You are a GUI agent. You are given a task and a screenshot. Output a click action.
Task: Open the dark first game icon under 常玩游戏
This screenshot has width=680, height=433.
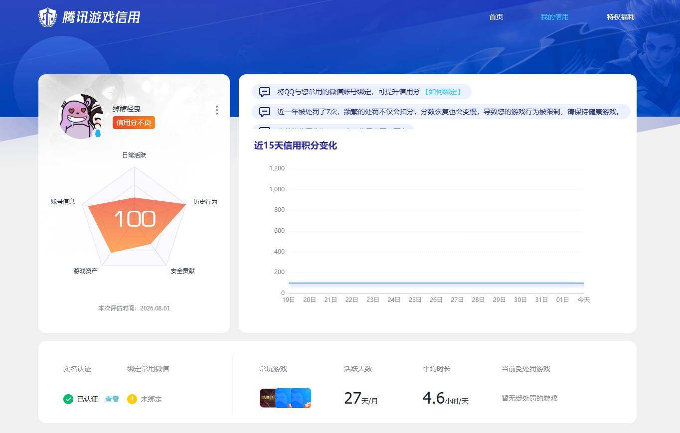coord(268,398)
